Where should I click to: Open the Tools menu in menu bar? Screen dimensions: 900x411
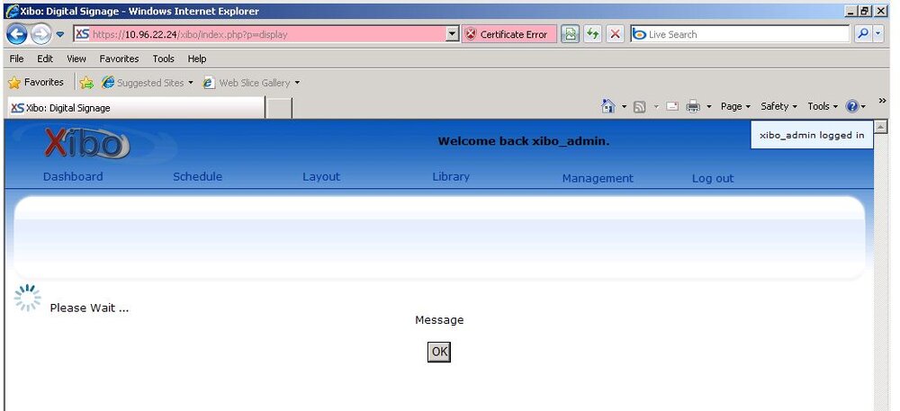(x=163, y=58)
